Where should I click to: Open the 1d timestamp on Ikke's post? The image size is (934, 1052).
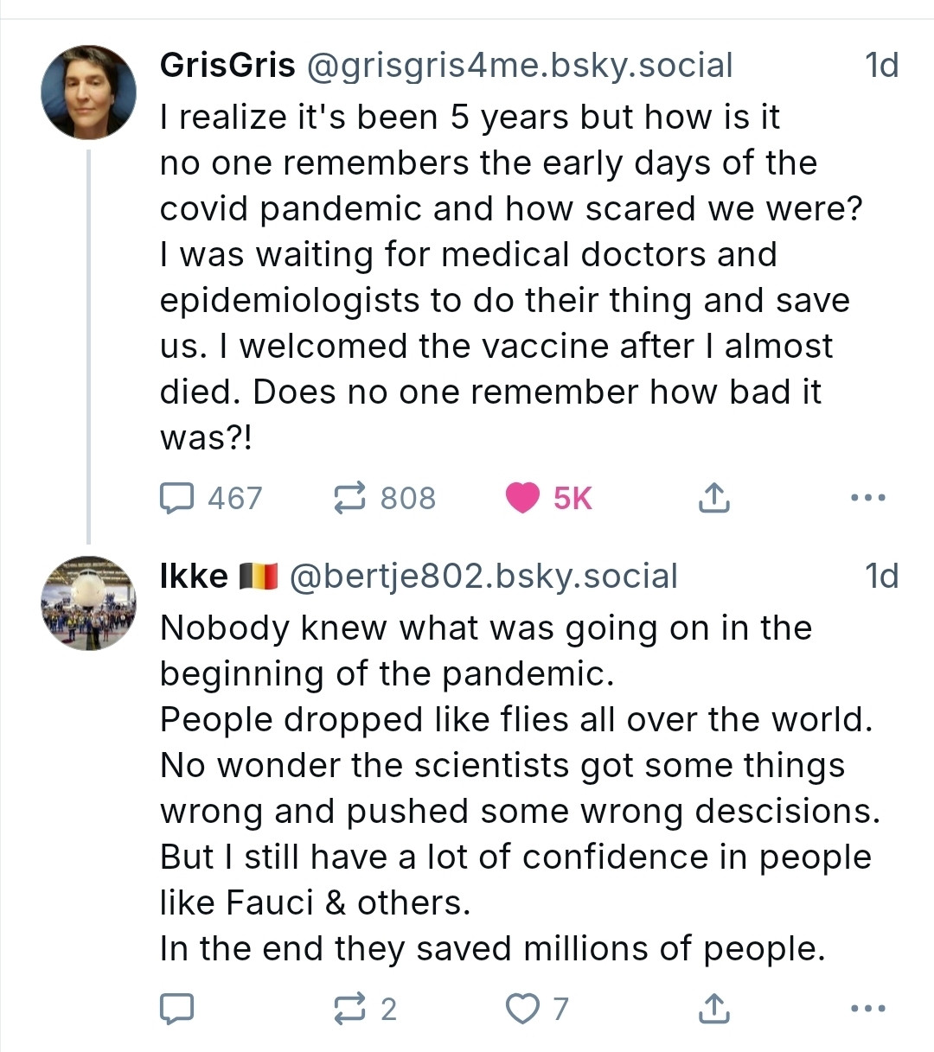[881, 577]
